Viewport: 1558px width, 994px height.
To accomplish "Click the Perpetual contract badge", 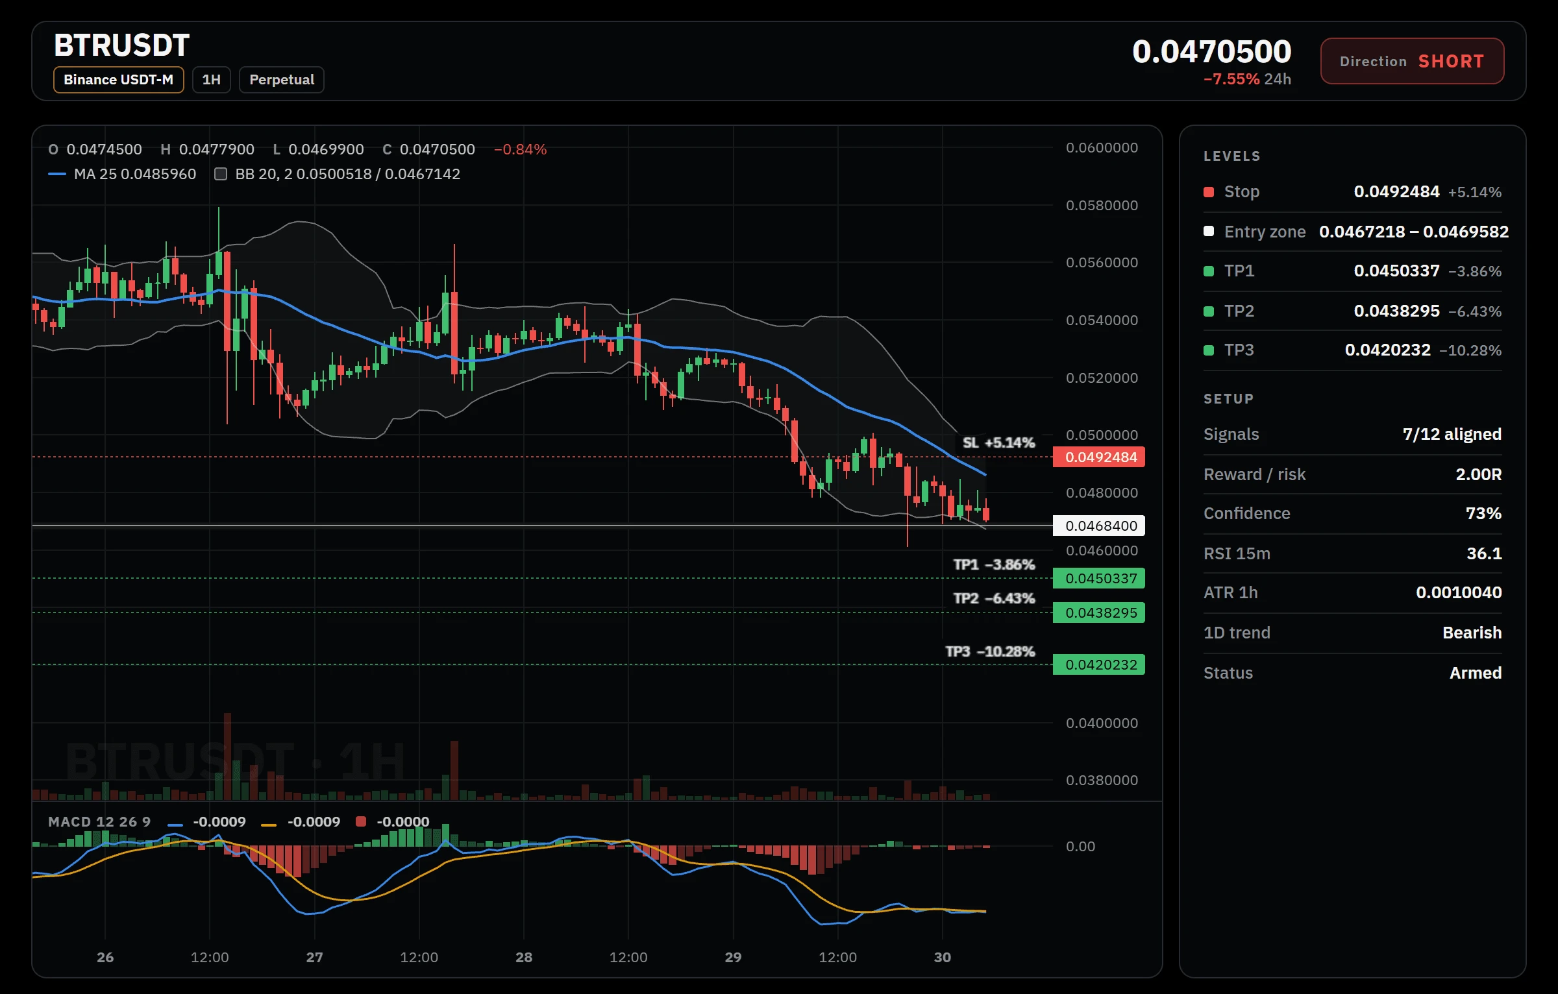I will [x=282, y=80].
